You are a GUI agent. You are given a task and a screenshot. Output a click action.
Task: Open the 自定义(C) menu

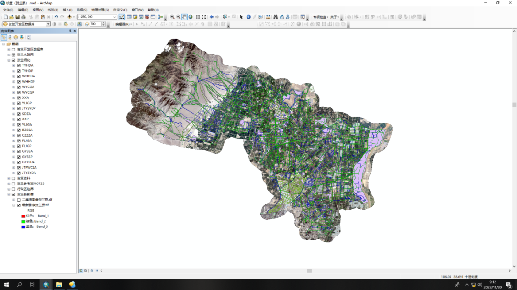(120, 10)
